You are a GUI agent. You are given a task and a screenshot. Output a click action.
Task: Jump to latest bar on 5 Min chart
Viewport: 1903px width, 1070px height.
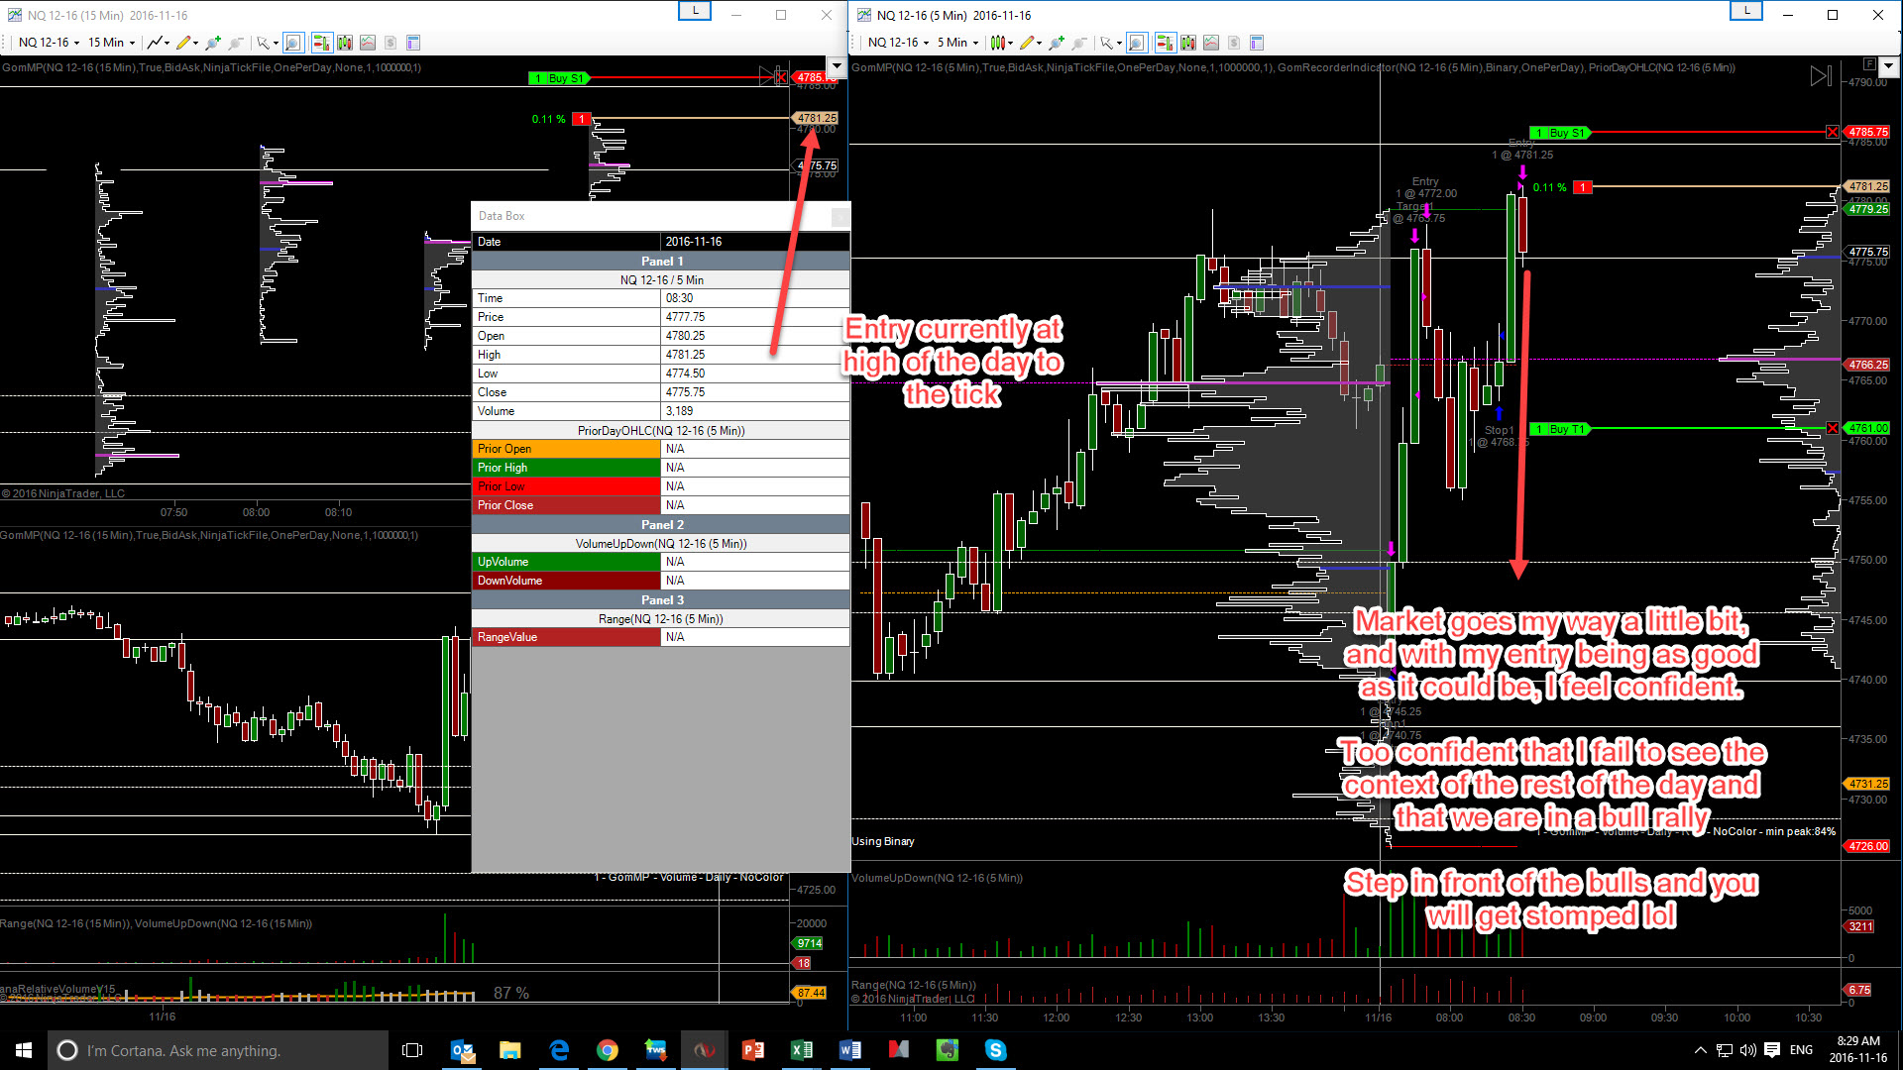pos(1821,76)
